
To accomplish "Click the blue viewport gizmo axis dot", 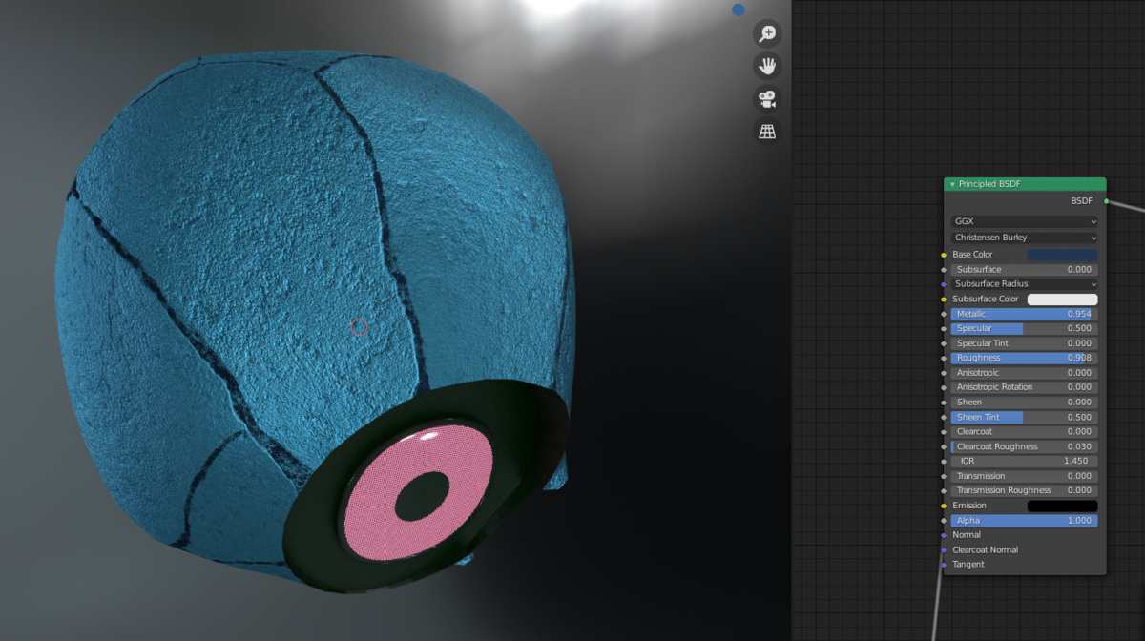I will (x=739, y=10).
